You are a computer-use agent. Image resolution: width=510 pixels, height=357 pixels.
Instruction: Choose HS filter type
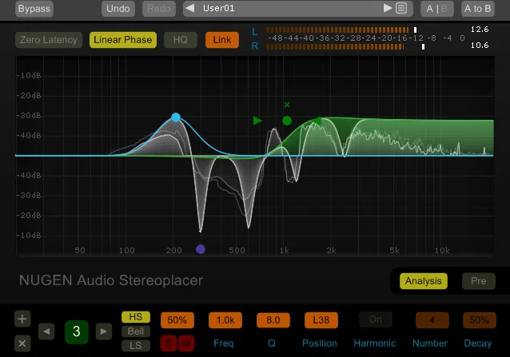point(136,317)
